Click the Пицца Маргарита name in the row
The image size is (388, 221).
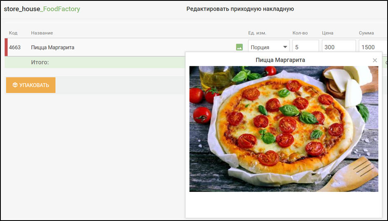[53, 47]
